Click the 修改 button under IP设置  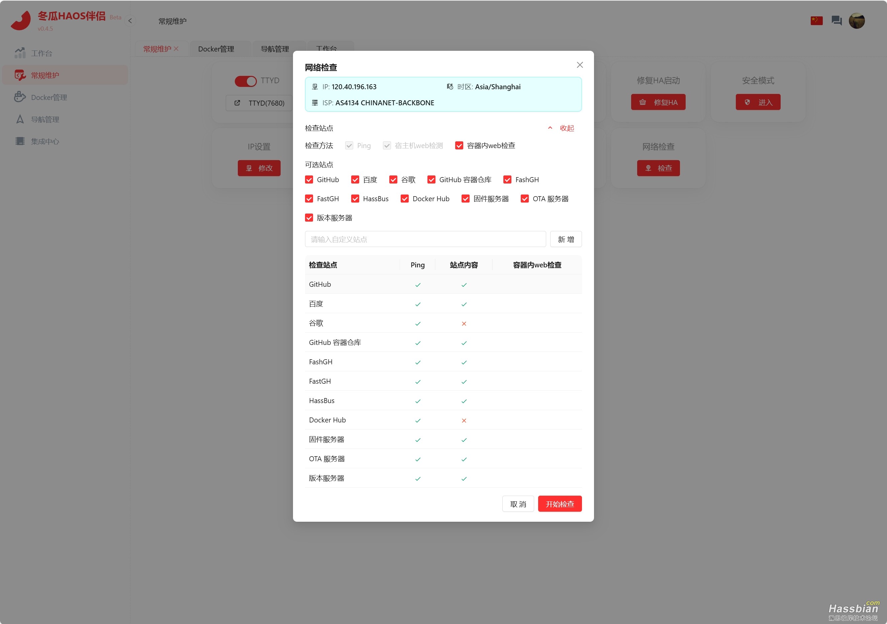point(259,168)
